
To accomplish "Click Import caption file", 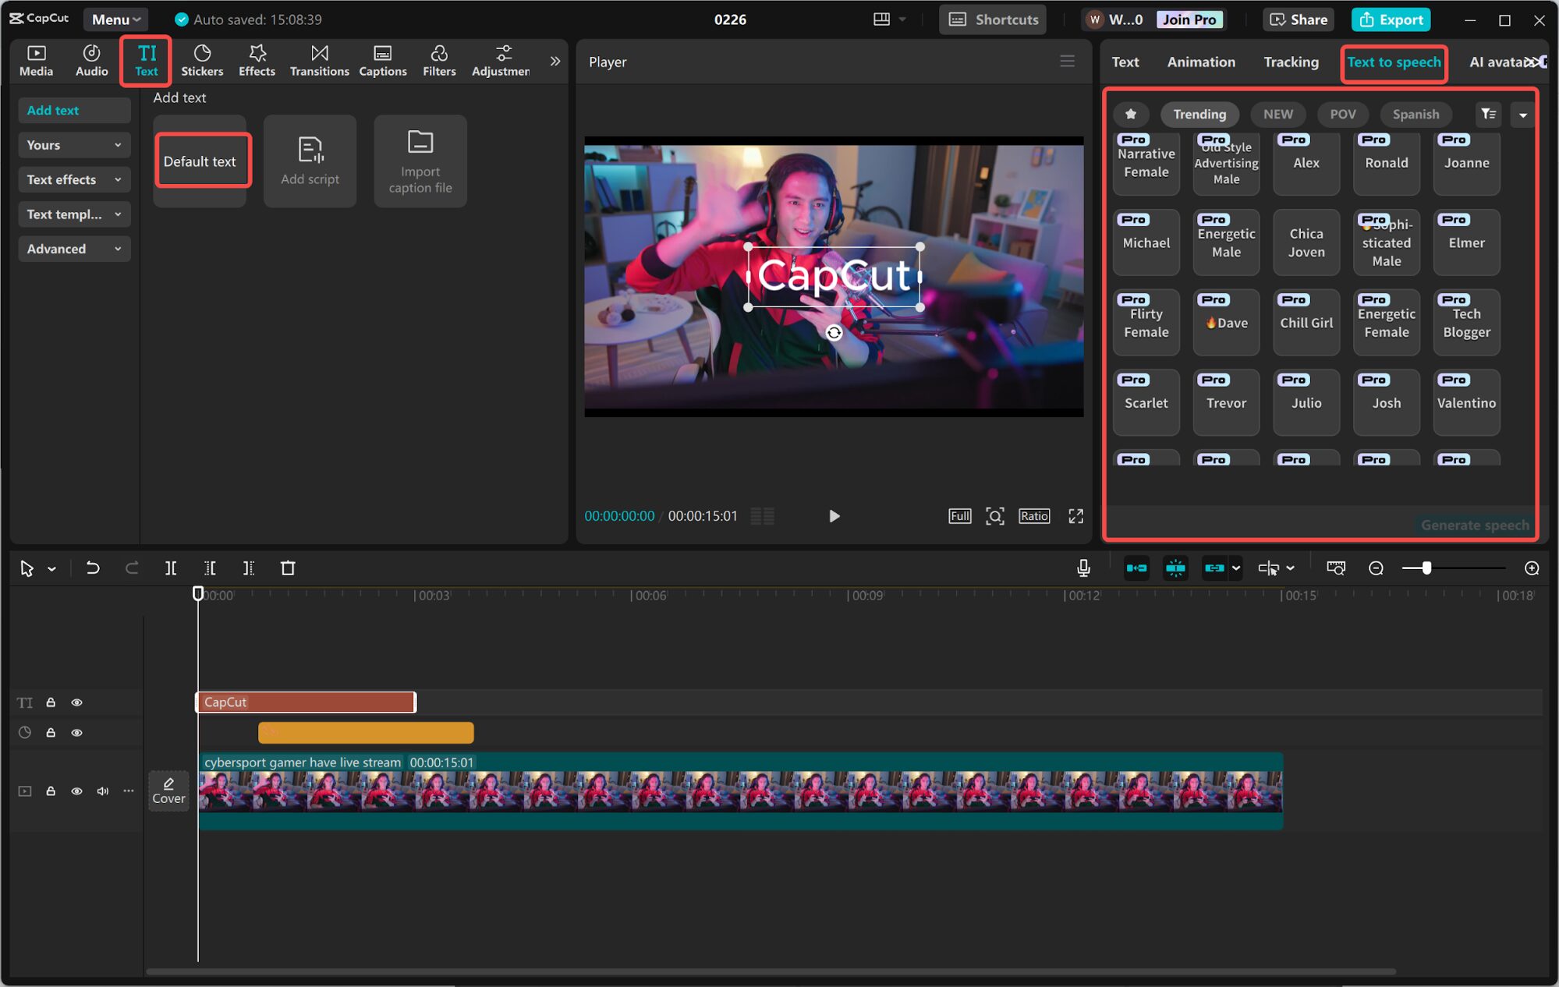I will pos(420,161).
